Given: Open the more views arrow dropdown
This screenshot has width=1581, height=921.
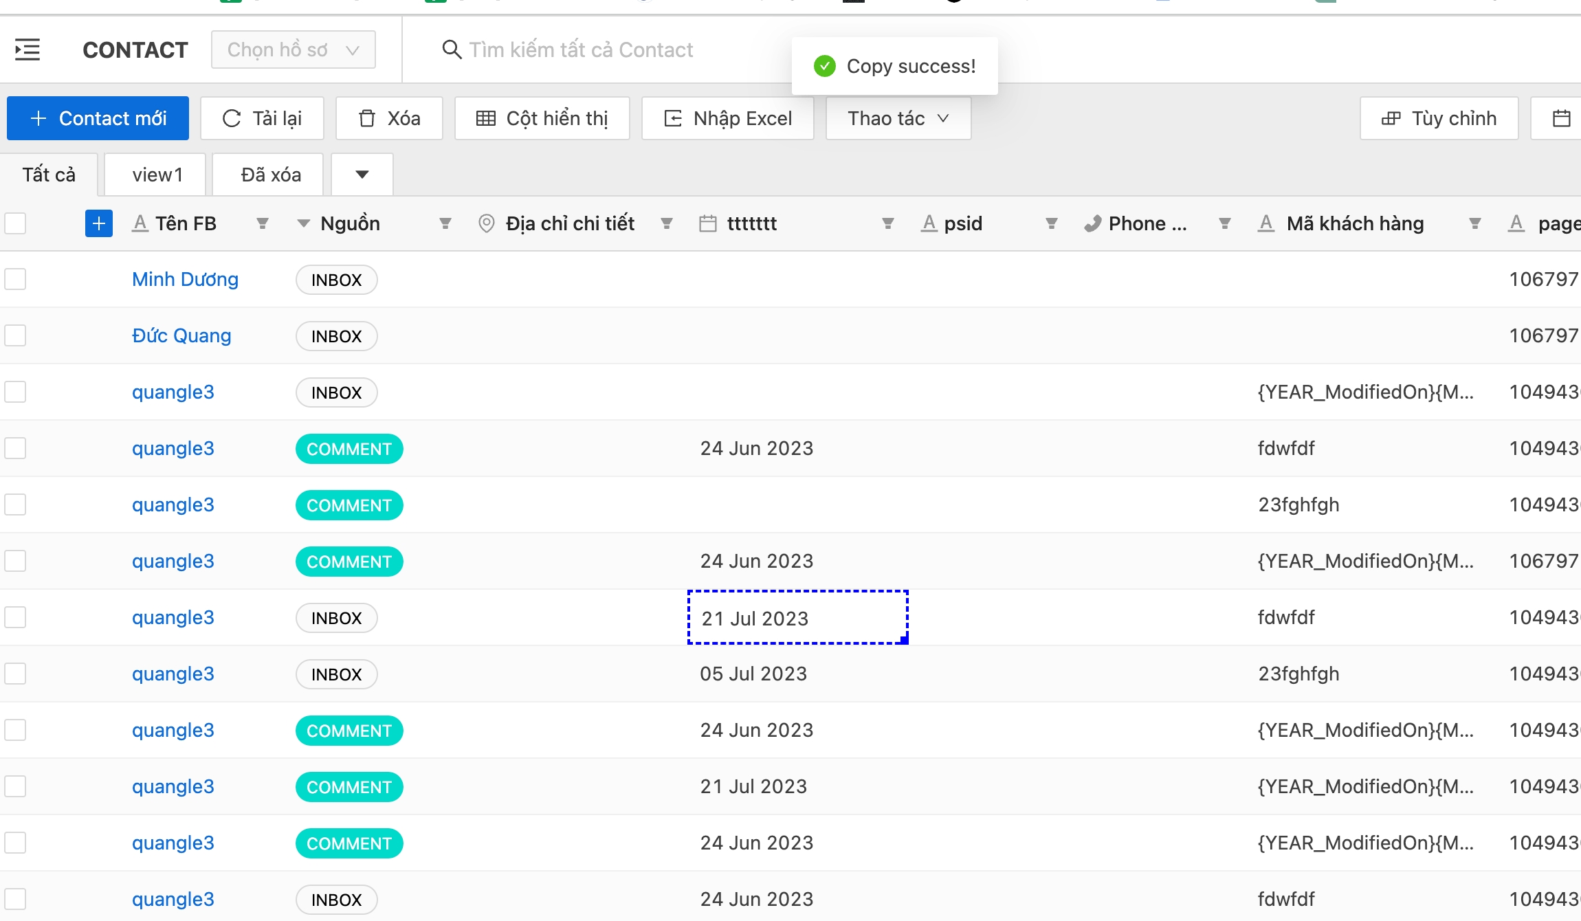Looking at the screenshot, I should pyautogui.click(x=362, y=175).
